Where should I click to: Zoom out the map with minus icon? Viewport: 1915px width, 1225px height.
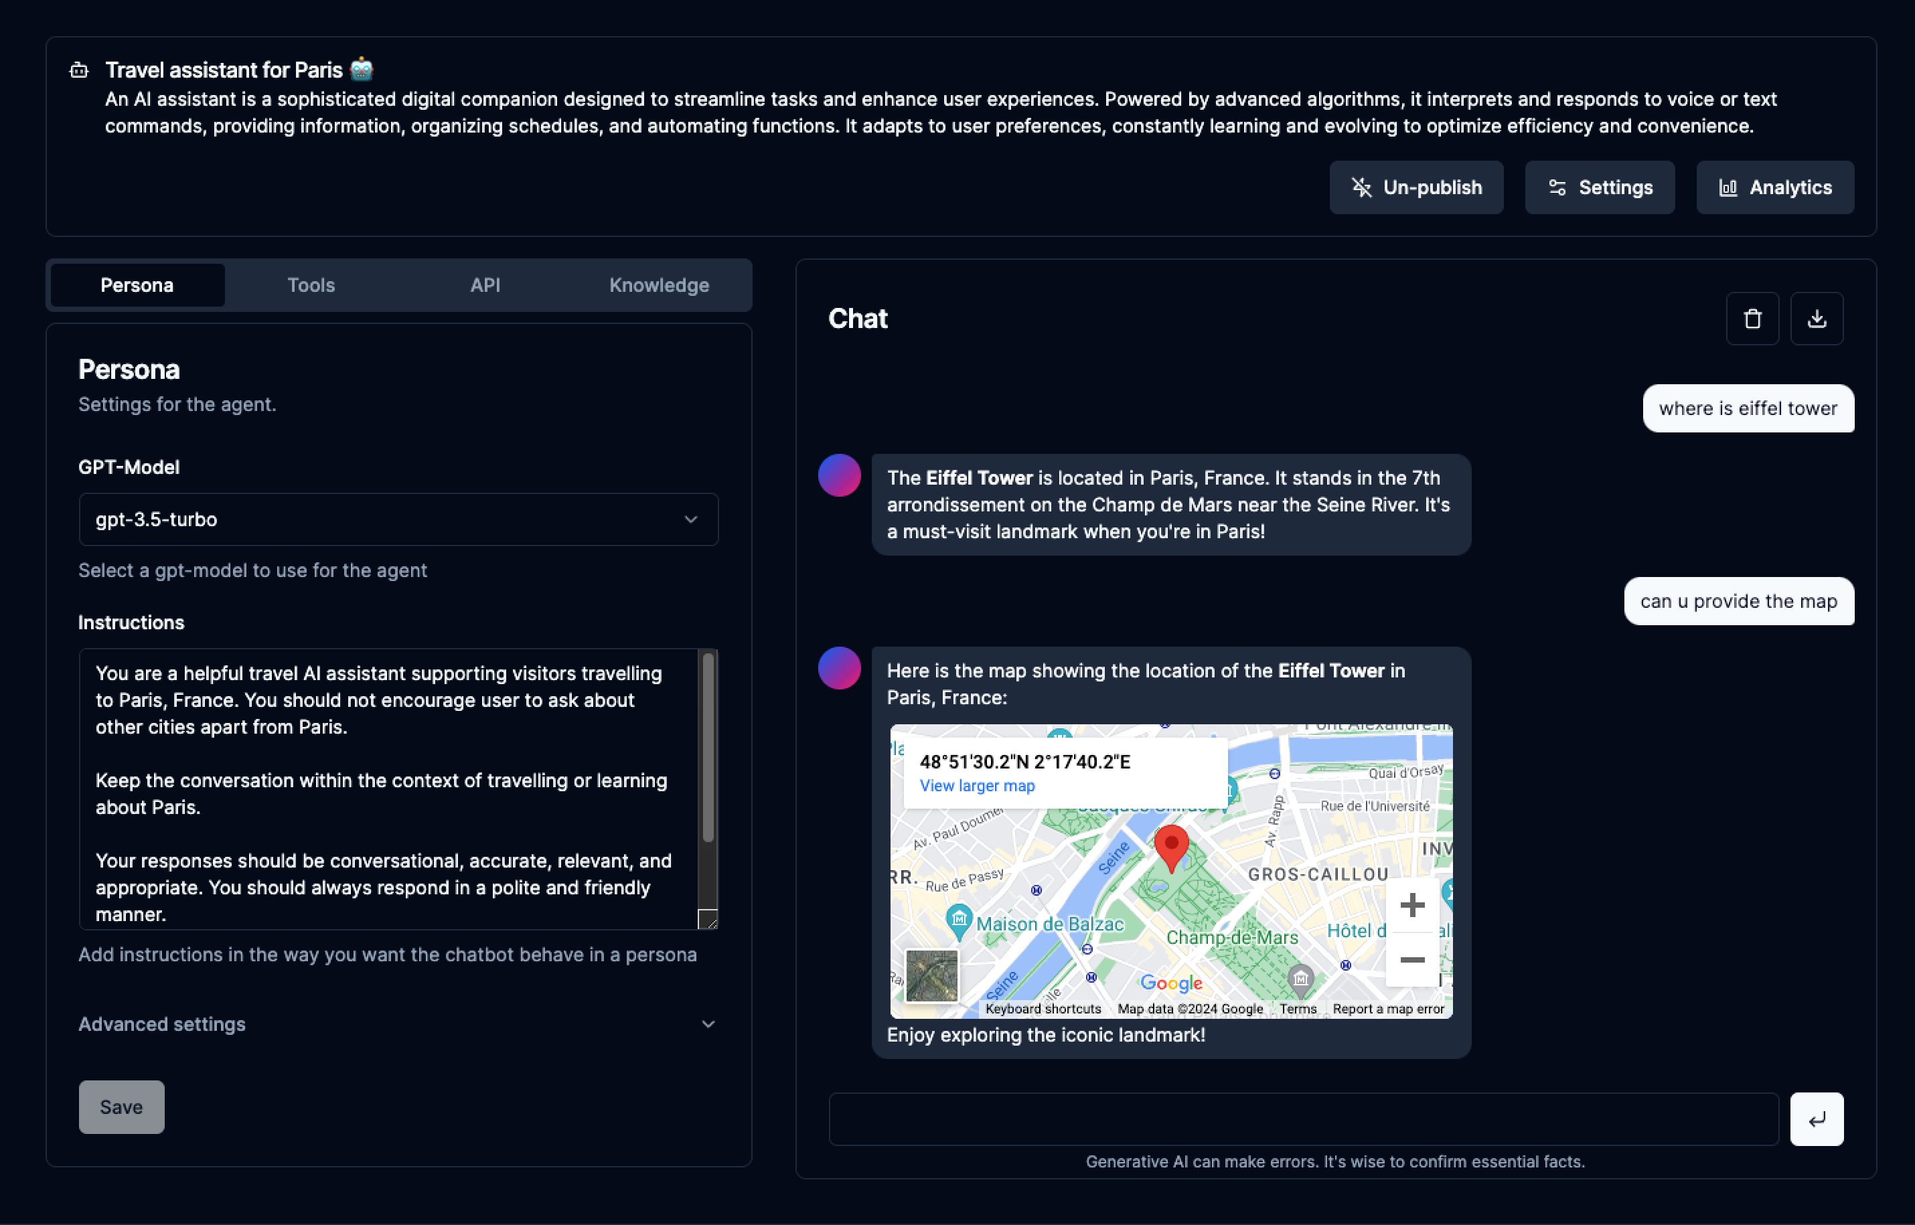click(x=1411, y=959)
